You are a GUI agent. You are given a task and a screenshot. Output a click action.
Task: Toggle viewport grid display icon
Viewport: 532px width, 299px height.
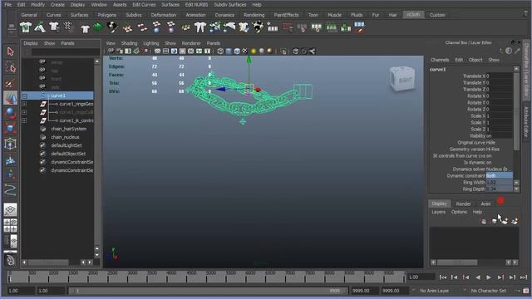point(157,51)
